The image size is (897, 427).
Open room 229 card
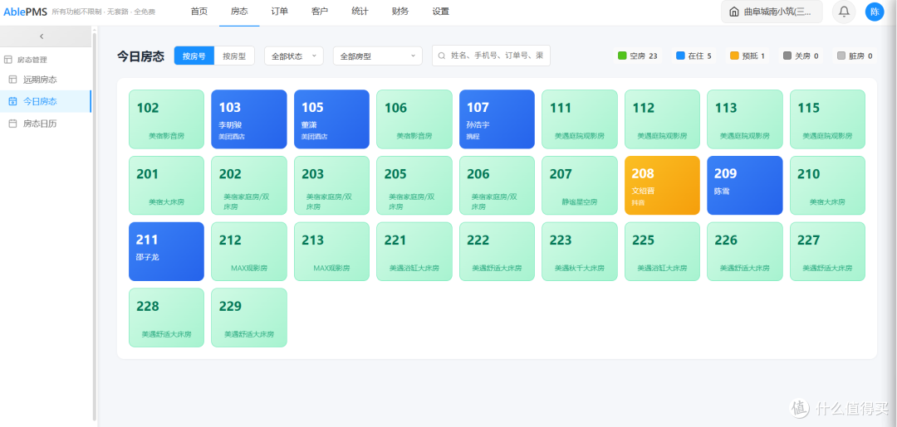point(249,318)
